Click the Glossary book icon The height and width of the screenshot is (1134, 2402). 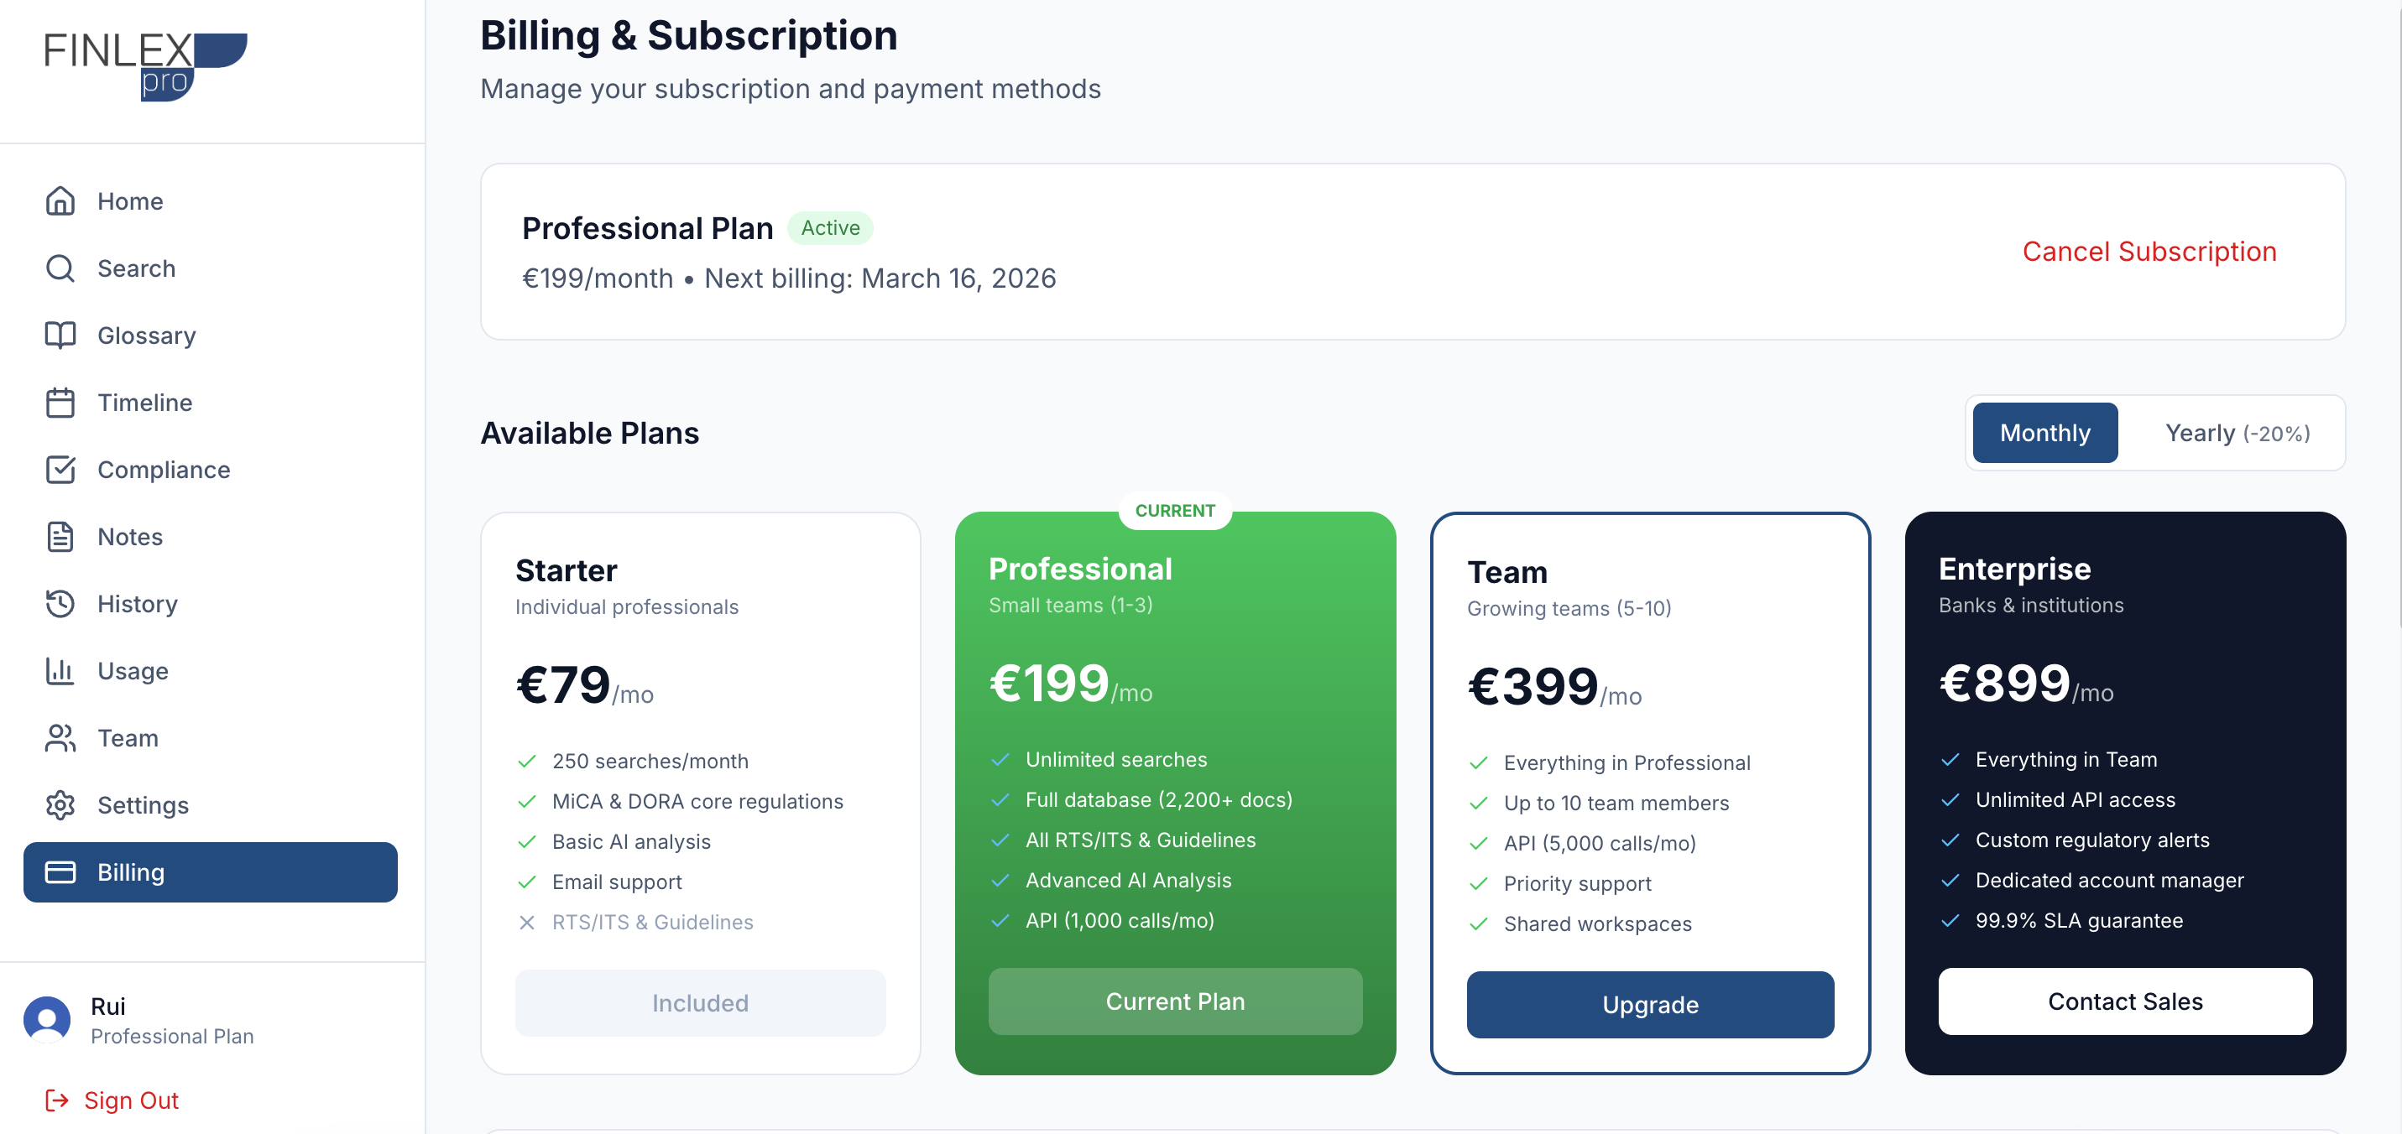point(60,336)
